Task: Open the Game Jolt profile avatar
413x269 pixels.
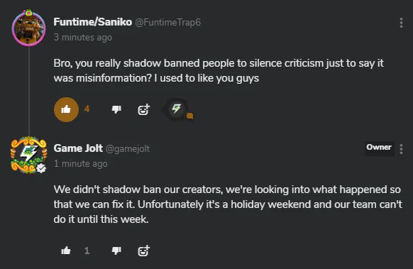Action: (x=28, y=155)
